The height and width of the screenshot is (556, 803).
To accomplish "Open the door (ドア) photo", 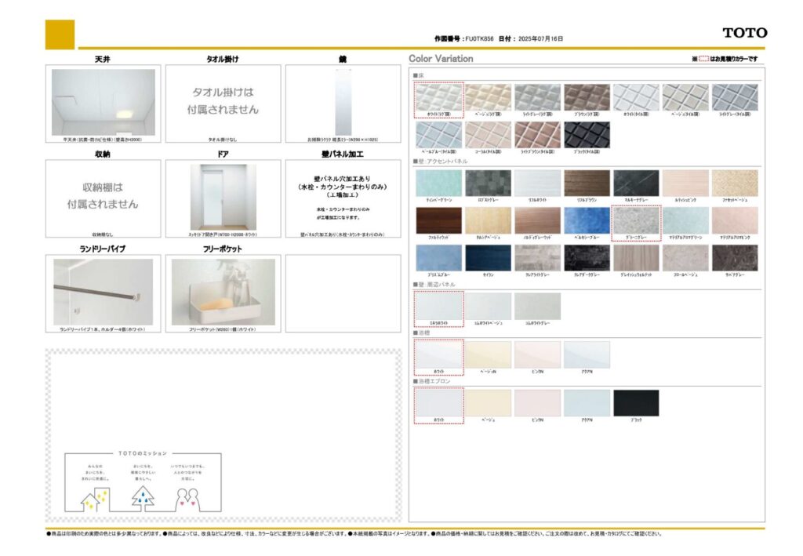I will tap(223, 197).
